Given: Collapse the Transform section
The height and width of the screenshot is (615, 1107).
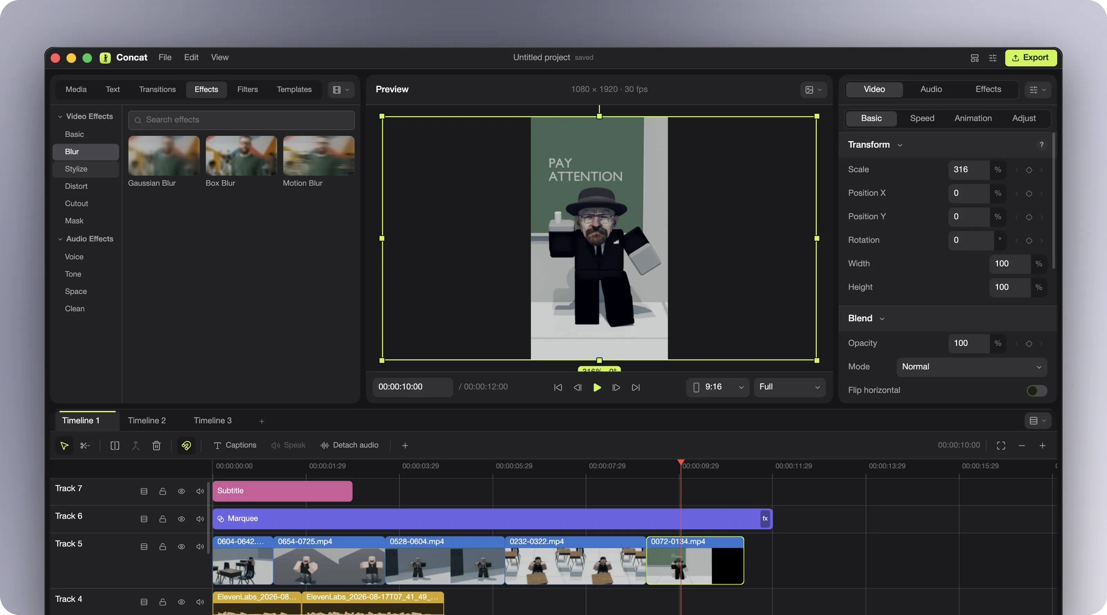Looking at the screenshot, I should (899, 145).
